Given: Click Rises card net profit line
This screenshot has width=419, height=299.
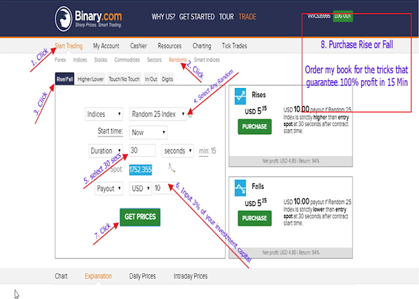Looking at the screenshot, I should pyautogui.click(x=291, y=161).
